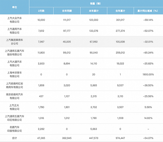Select the cell showing 277,374
This screenshot has width=163, height=142.
(120, 31)
